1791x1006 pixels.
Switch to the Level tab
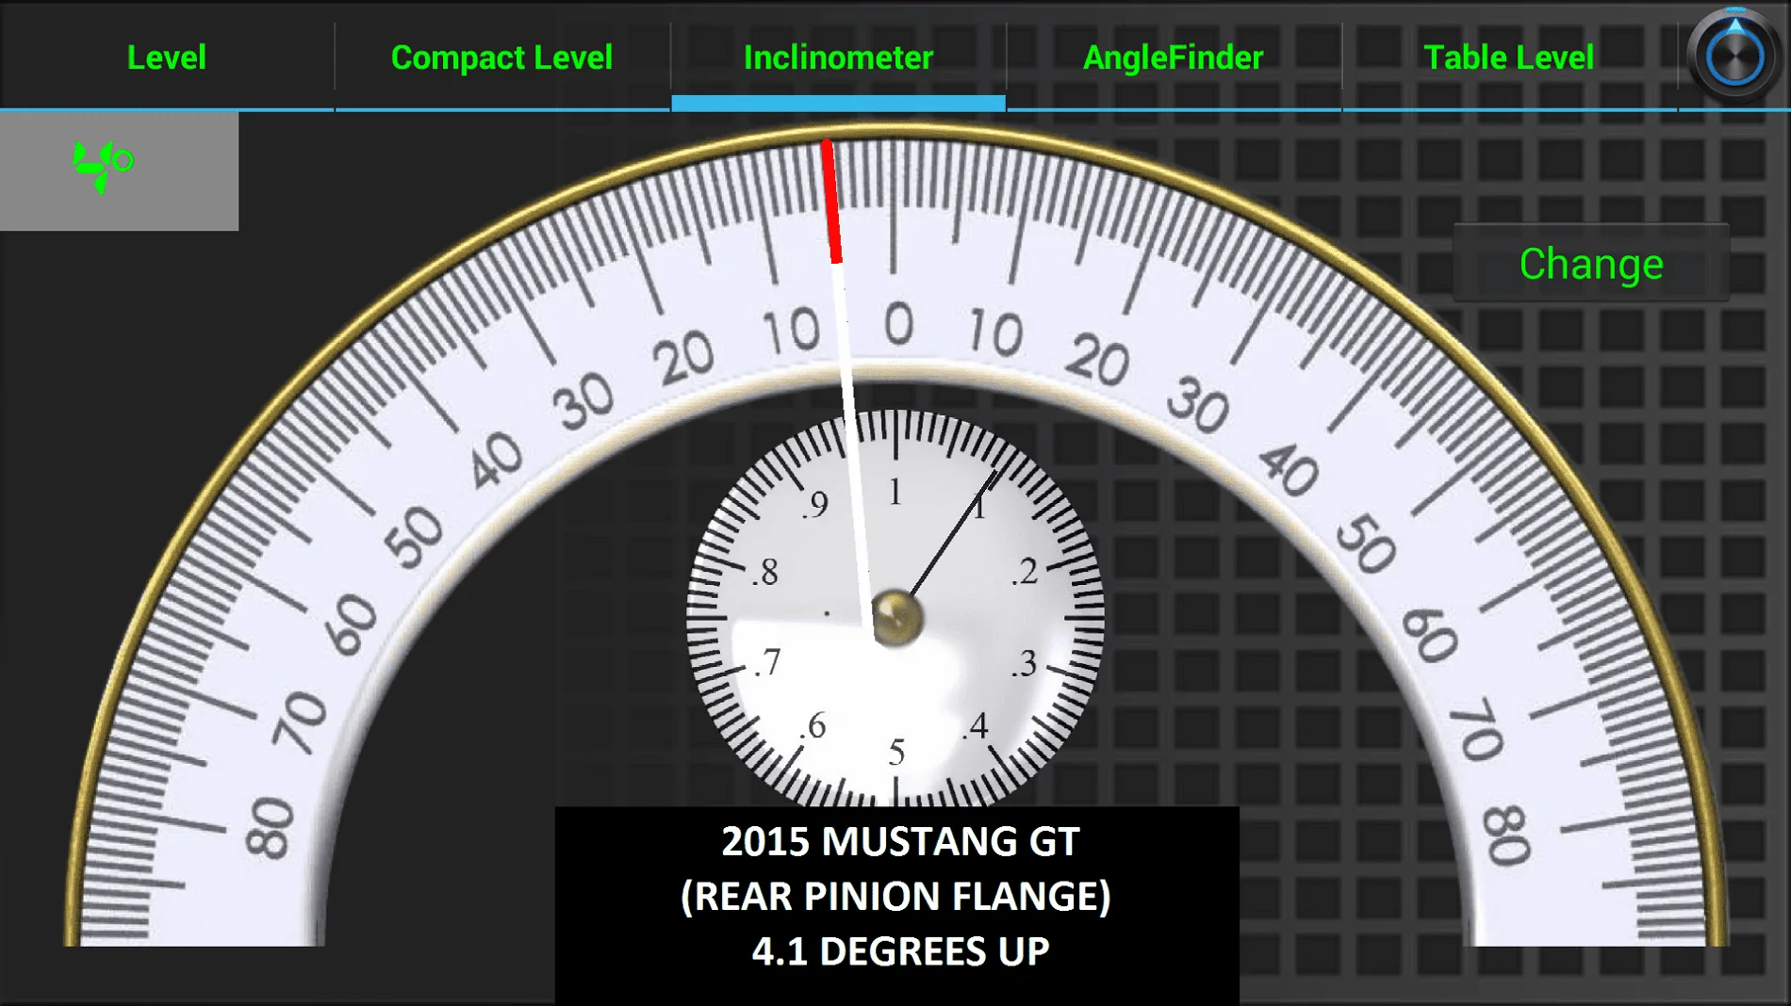[167, 57]
